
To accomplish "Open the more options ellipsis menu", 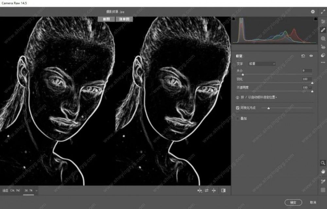I will (323, 62).
